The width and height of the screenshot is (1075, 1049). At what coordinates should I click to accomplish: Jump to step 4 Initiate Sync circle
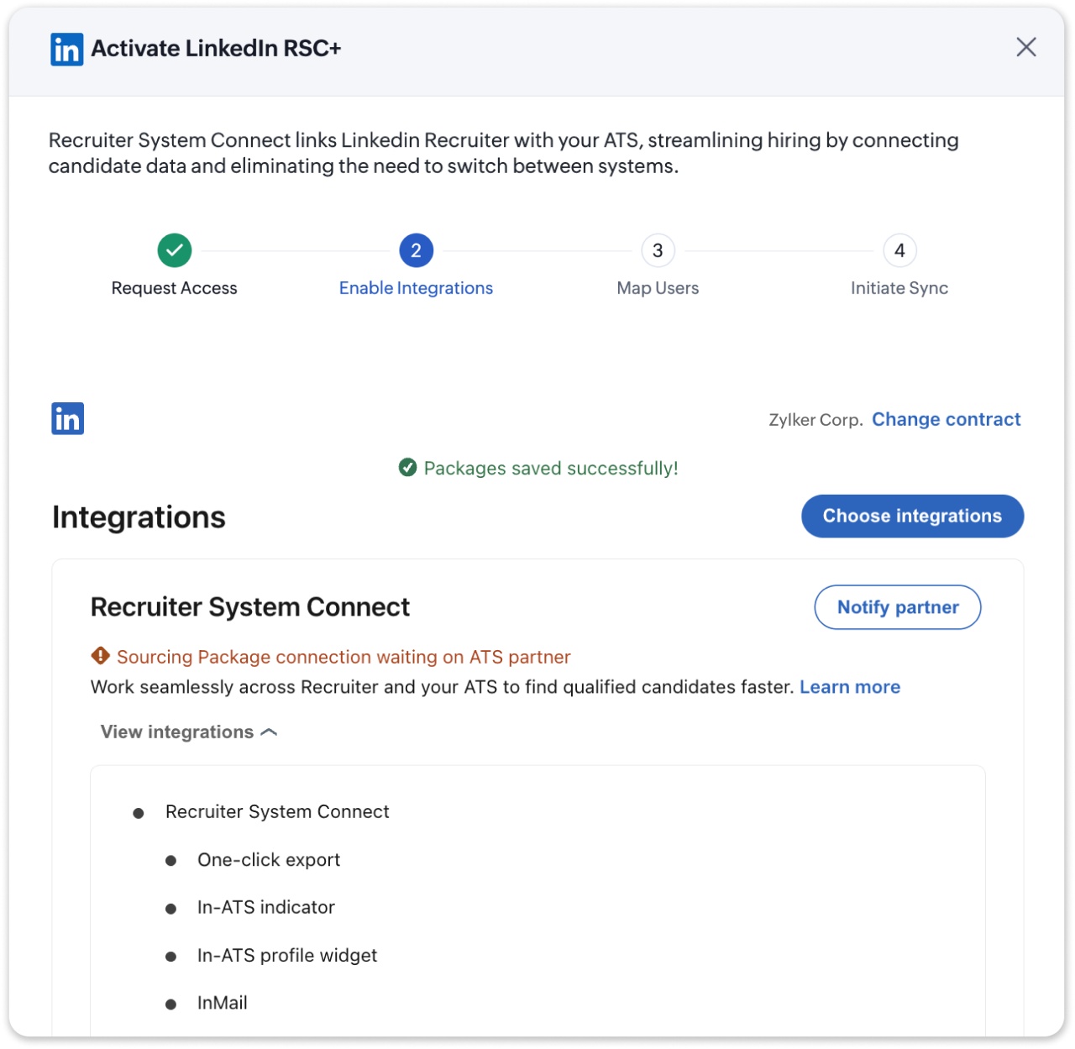coord(899,250)
